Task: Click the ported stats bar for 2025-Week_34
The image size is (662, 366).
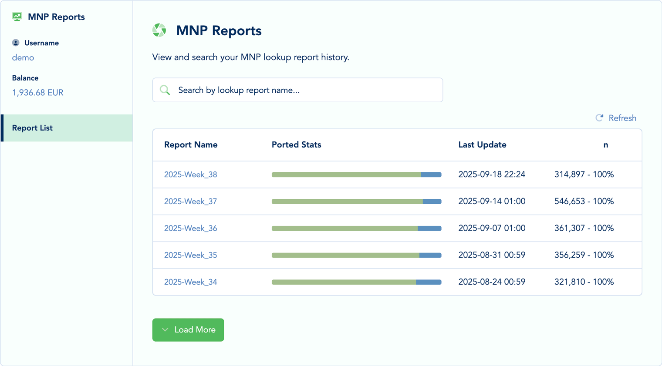Action: click(356, 282)
